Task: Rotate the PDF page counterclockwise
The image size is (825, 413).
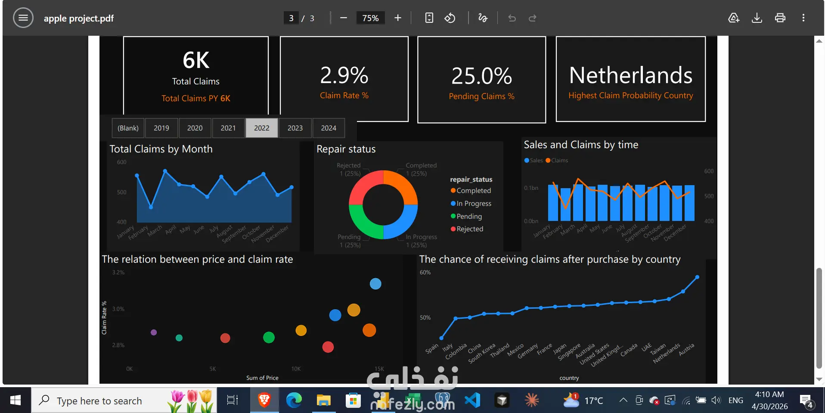Action: (x=450, y=18)
